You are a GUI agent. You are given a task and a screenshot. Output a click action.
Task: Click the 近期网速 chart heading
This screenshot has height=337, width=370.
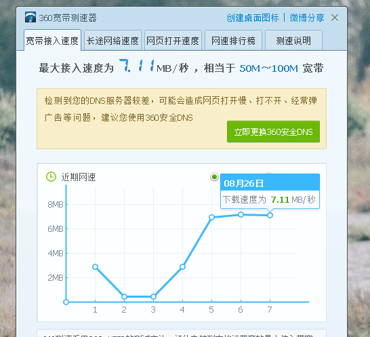click(79, 177)
